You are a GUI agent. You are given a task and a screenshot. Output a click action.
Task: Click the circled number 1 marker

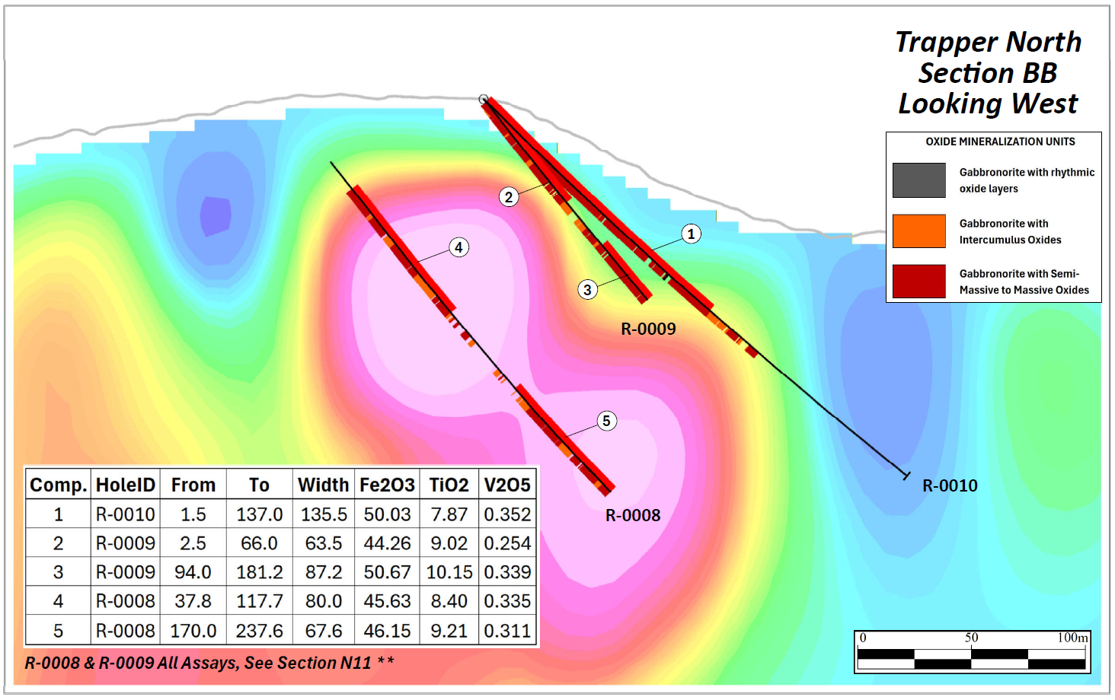[x=691, y=234]
